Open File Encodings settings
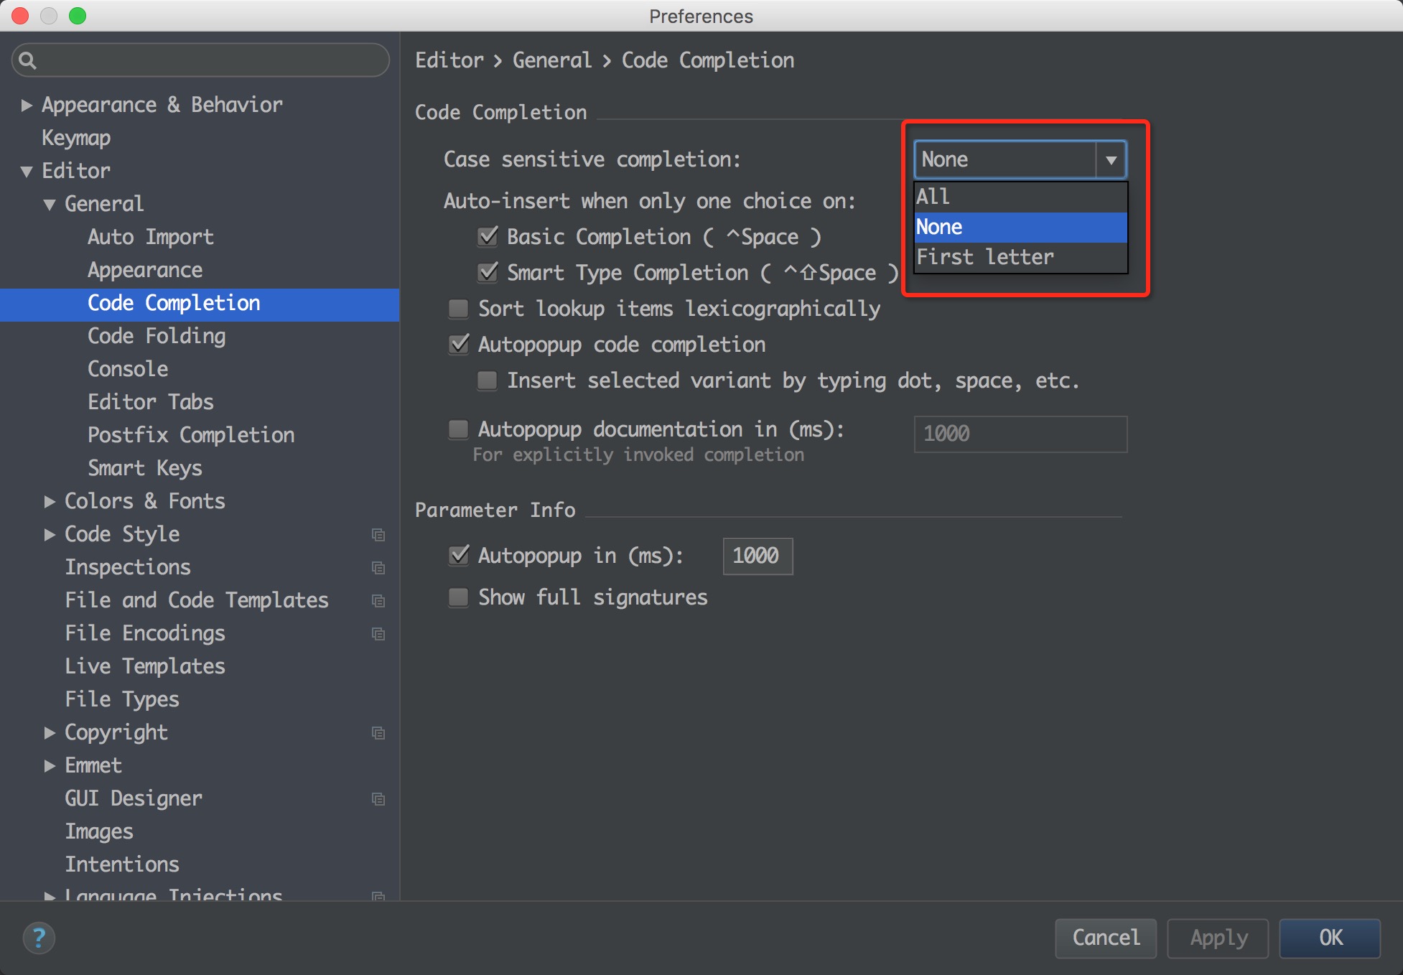Screen dimensions: 1403x975 point(145,633)
